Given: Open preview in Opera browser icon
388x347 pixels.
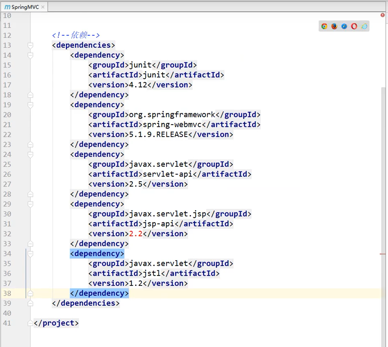Looking at the screenshot, I should pos(354,26).
